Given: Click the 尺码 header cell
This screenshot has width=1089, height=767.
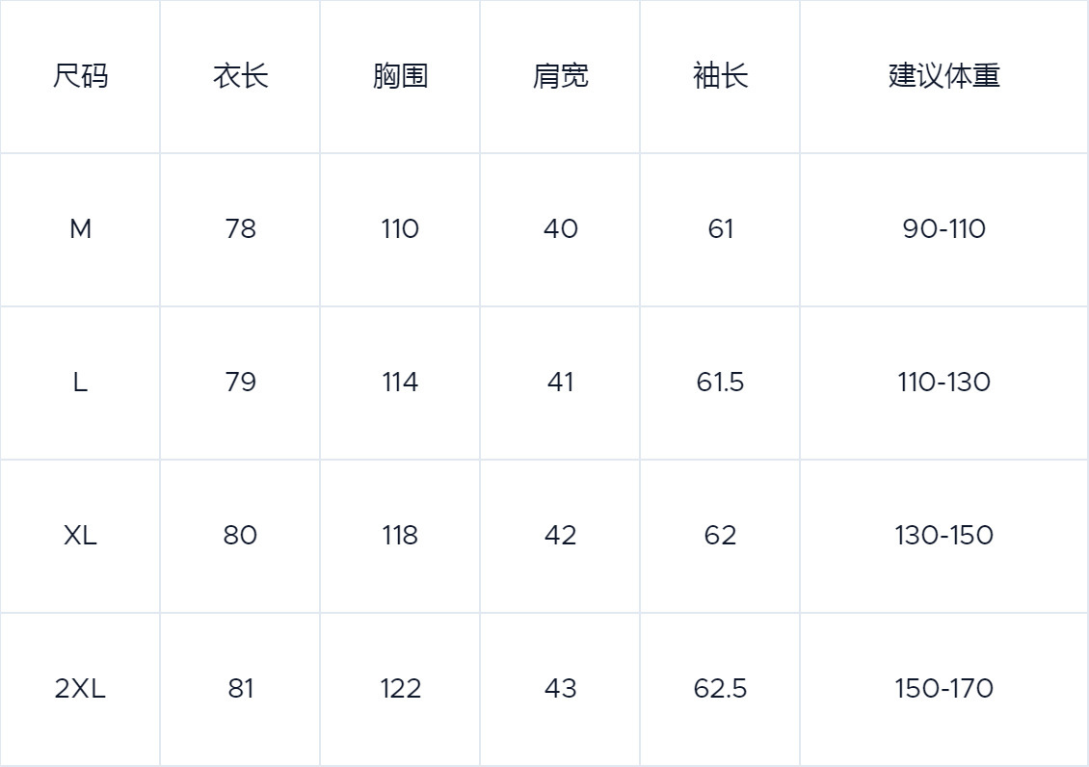Looking at the screenshot, I should (x=80, y=76).
